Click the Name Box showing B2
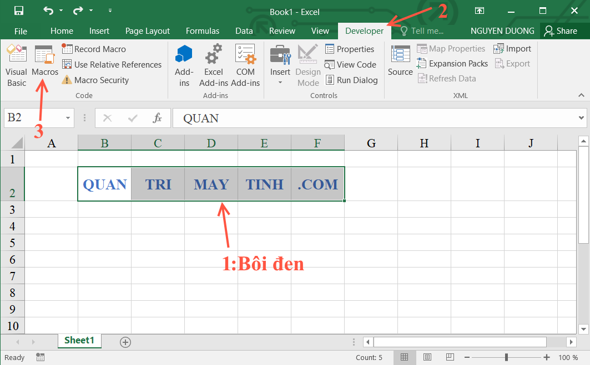This screenshot has height=365, width=590. (34, 118)
